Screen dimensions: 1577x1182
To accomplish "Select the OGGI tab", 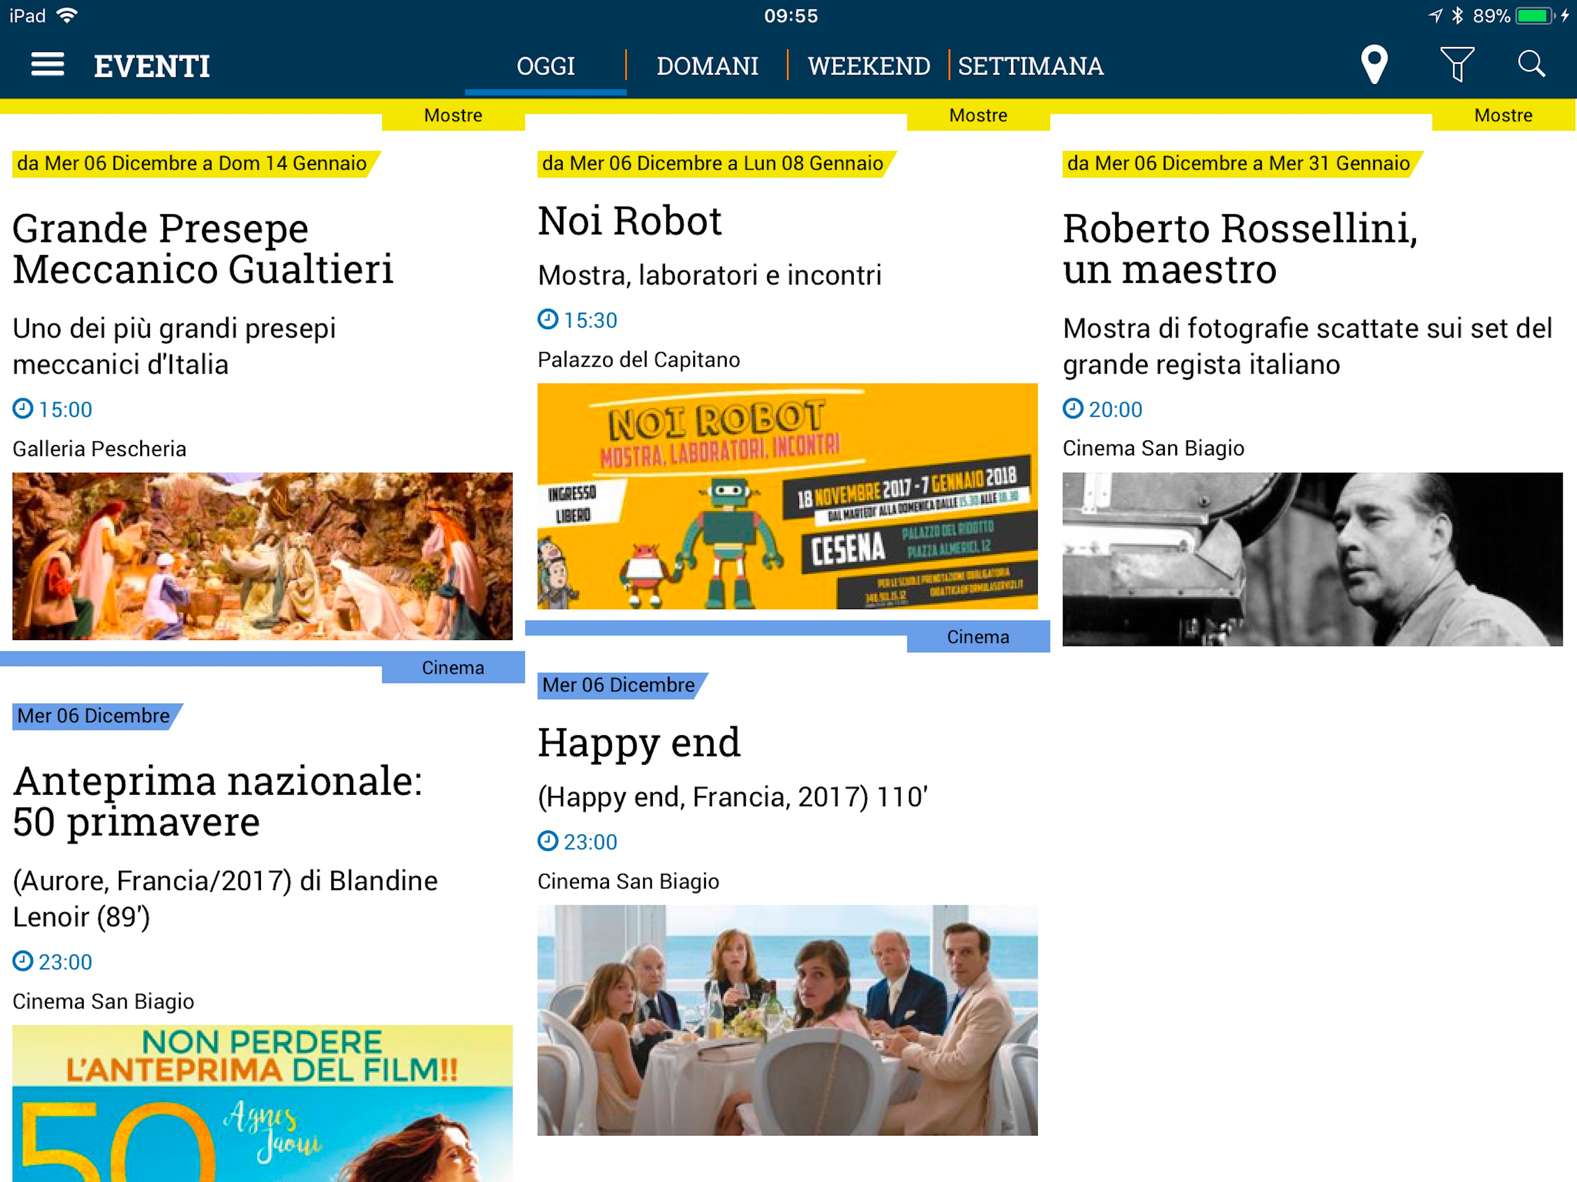I will [x=545, y=66].
